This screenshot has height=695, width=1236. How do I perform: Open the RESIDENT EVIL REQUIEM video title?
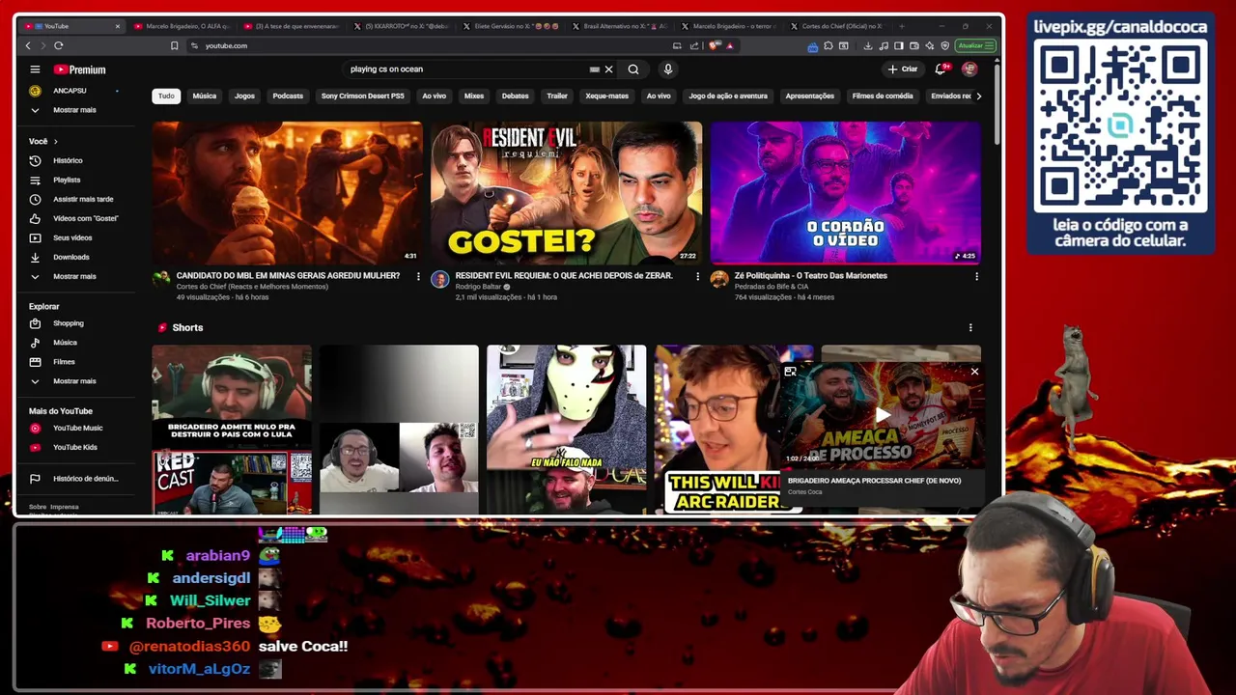pyautogui.click(x=564, y=276)
